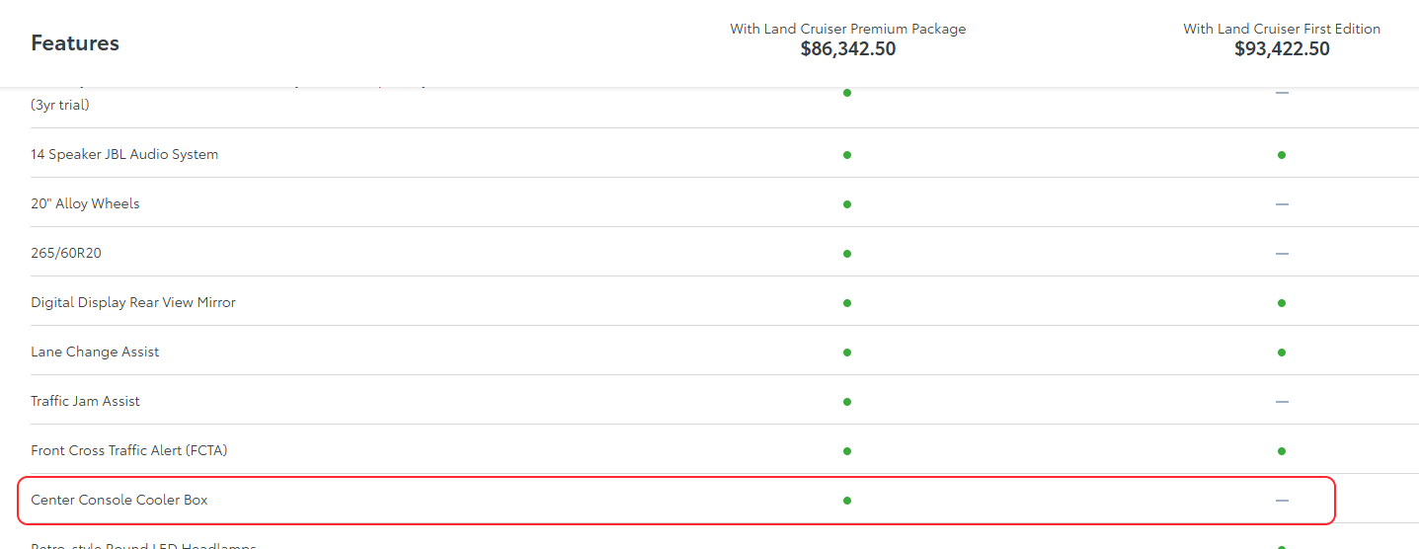Screen dimensions: 1419x549
Task: Click First Edition dash for 265/60R20
Action: (x=1282, y=254)
